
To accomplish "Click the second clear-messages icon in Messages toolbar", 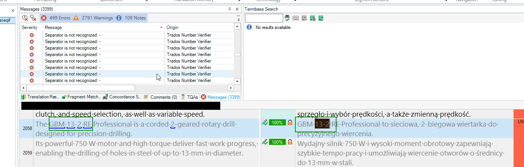I will coord(33,18).
